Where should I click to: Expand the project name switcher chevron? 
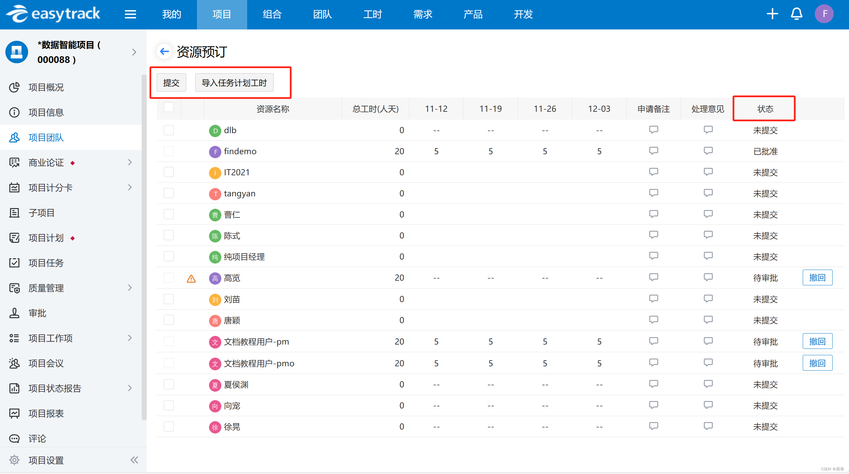(x=134, y=52)
